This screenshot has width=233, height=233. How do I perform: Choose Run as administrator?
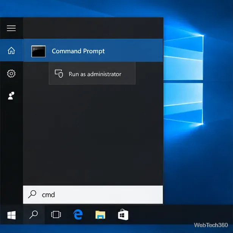pyautogui.click(x=92, y=73)
